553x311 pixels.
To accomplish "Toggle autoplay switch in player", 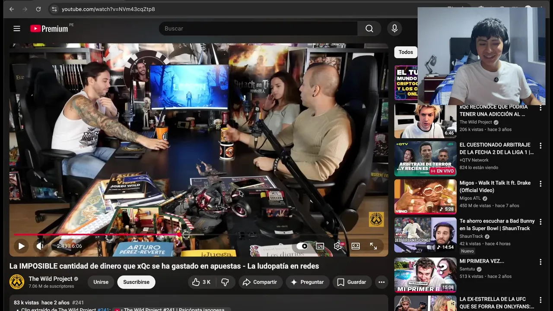I will [302, 246].
